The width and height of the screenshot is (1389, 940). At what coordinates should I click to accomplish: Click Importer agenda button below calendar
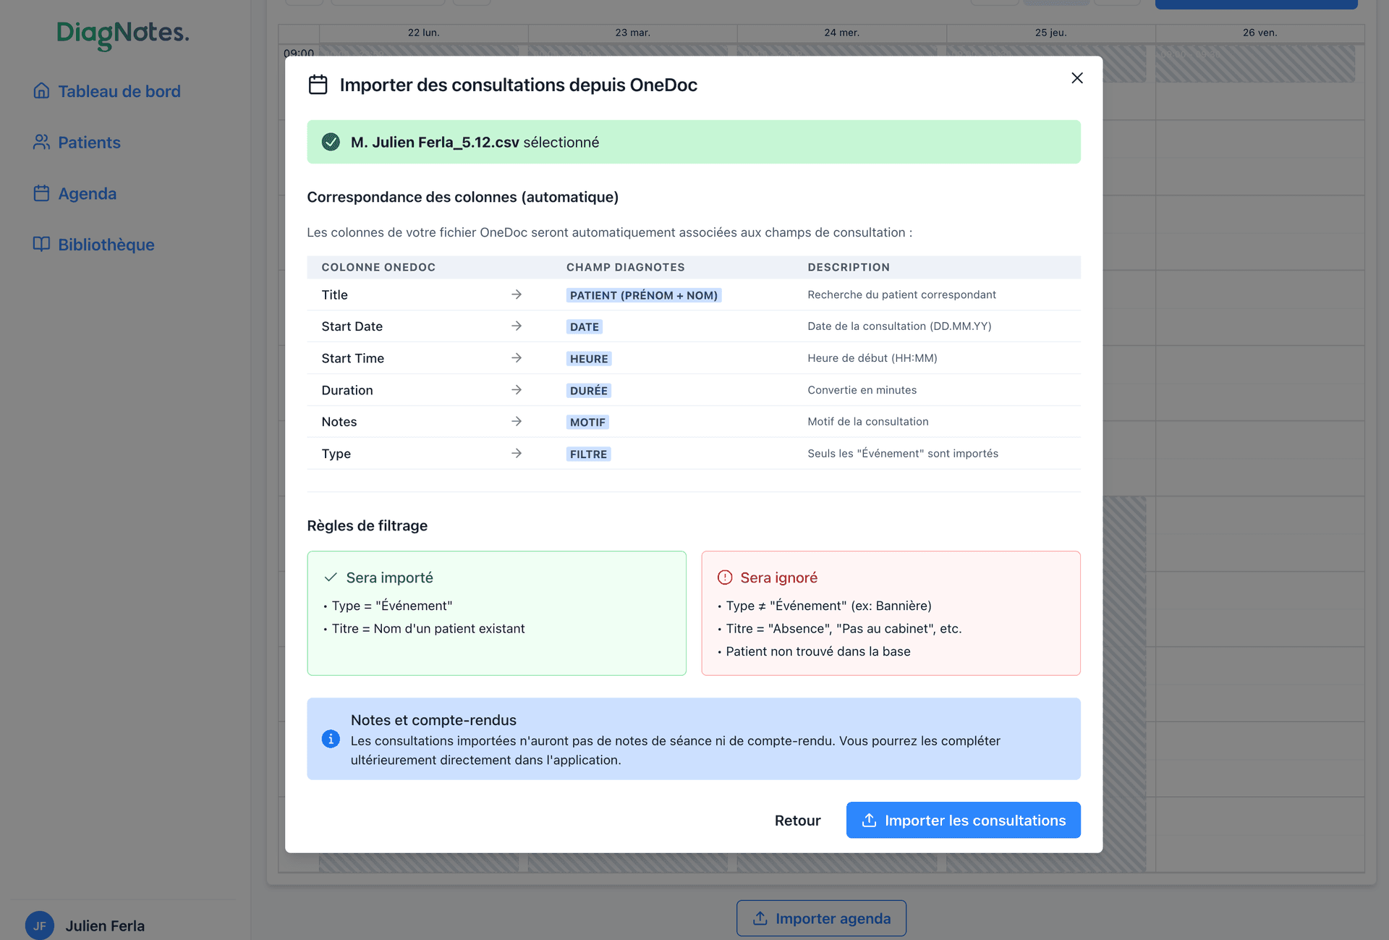[x=821, y=918]
